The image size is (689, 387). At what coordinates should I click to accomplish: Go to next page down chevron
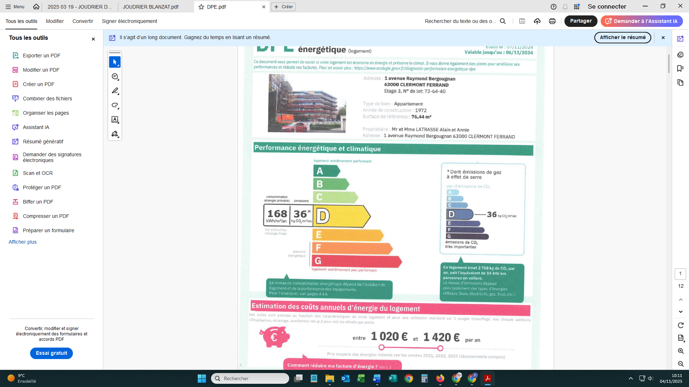[x=680, y=312]
